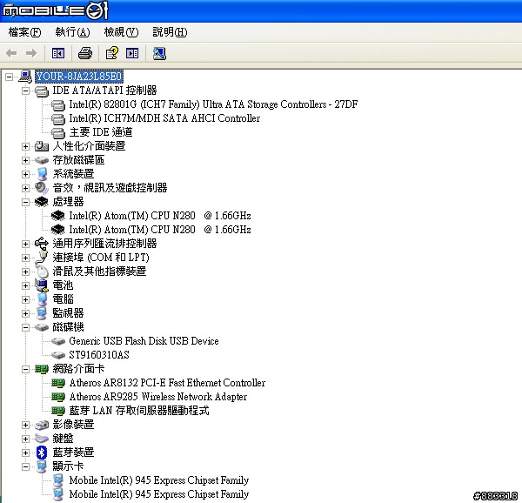The height and width of the screenshot is (503, 522).
Task: Expand the 系統裝置 category
Action: [x=25, y=174]
